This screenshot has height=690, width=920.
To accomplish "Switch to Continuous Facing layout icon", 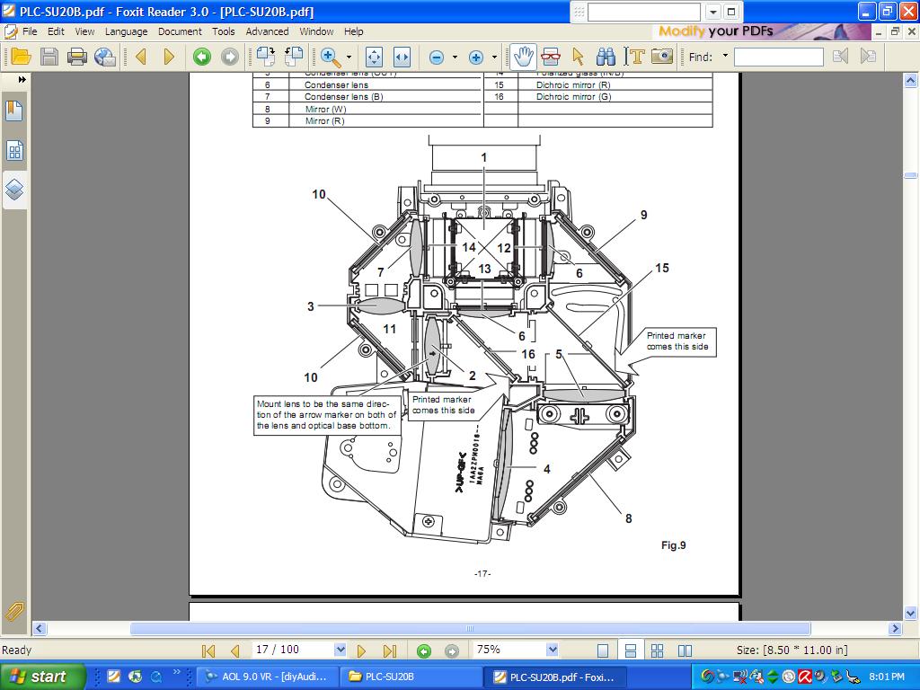I will pyautogui.click(x=657, y=650).
